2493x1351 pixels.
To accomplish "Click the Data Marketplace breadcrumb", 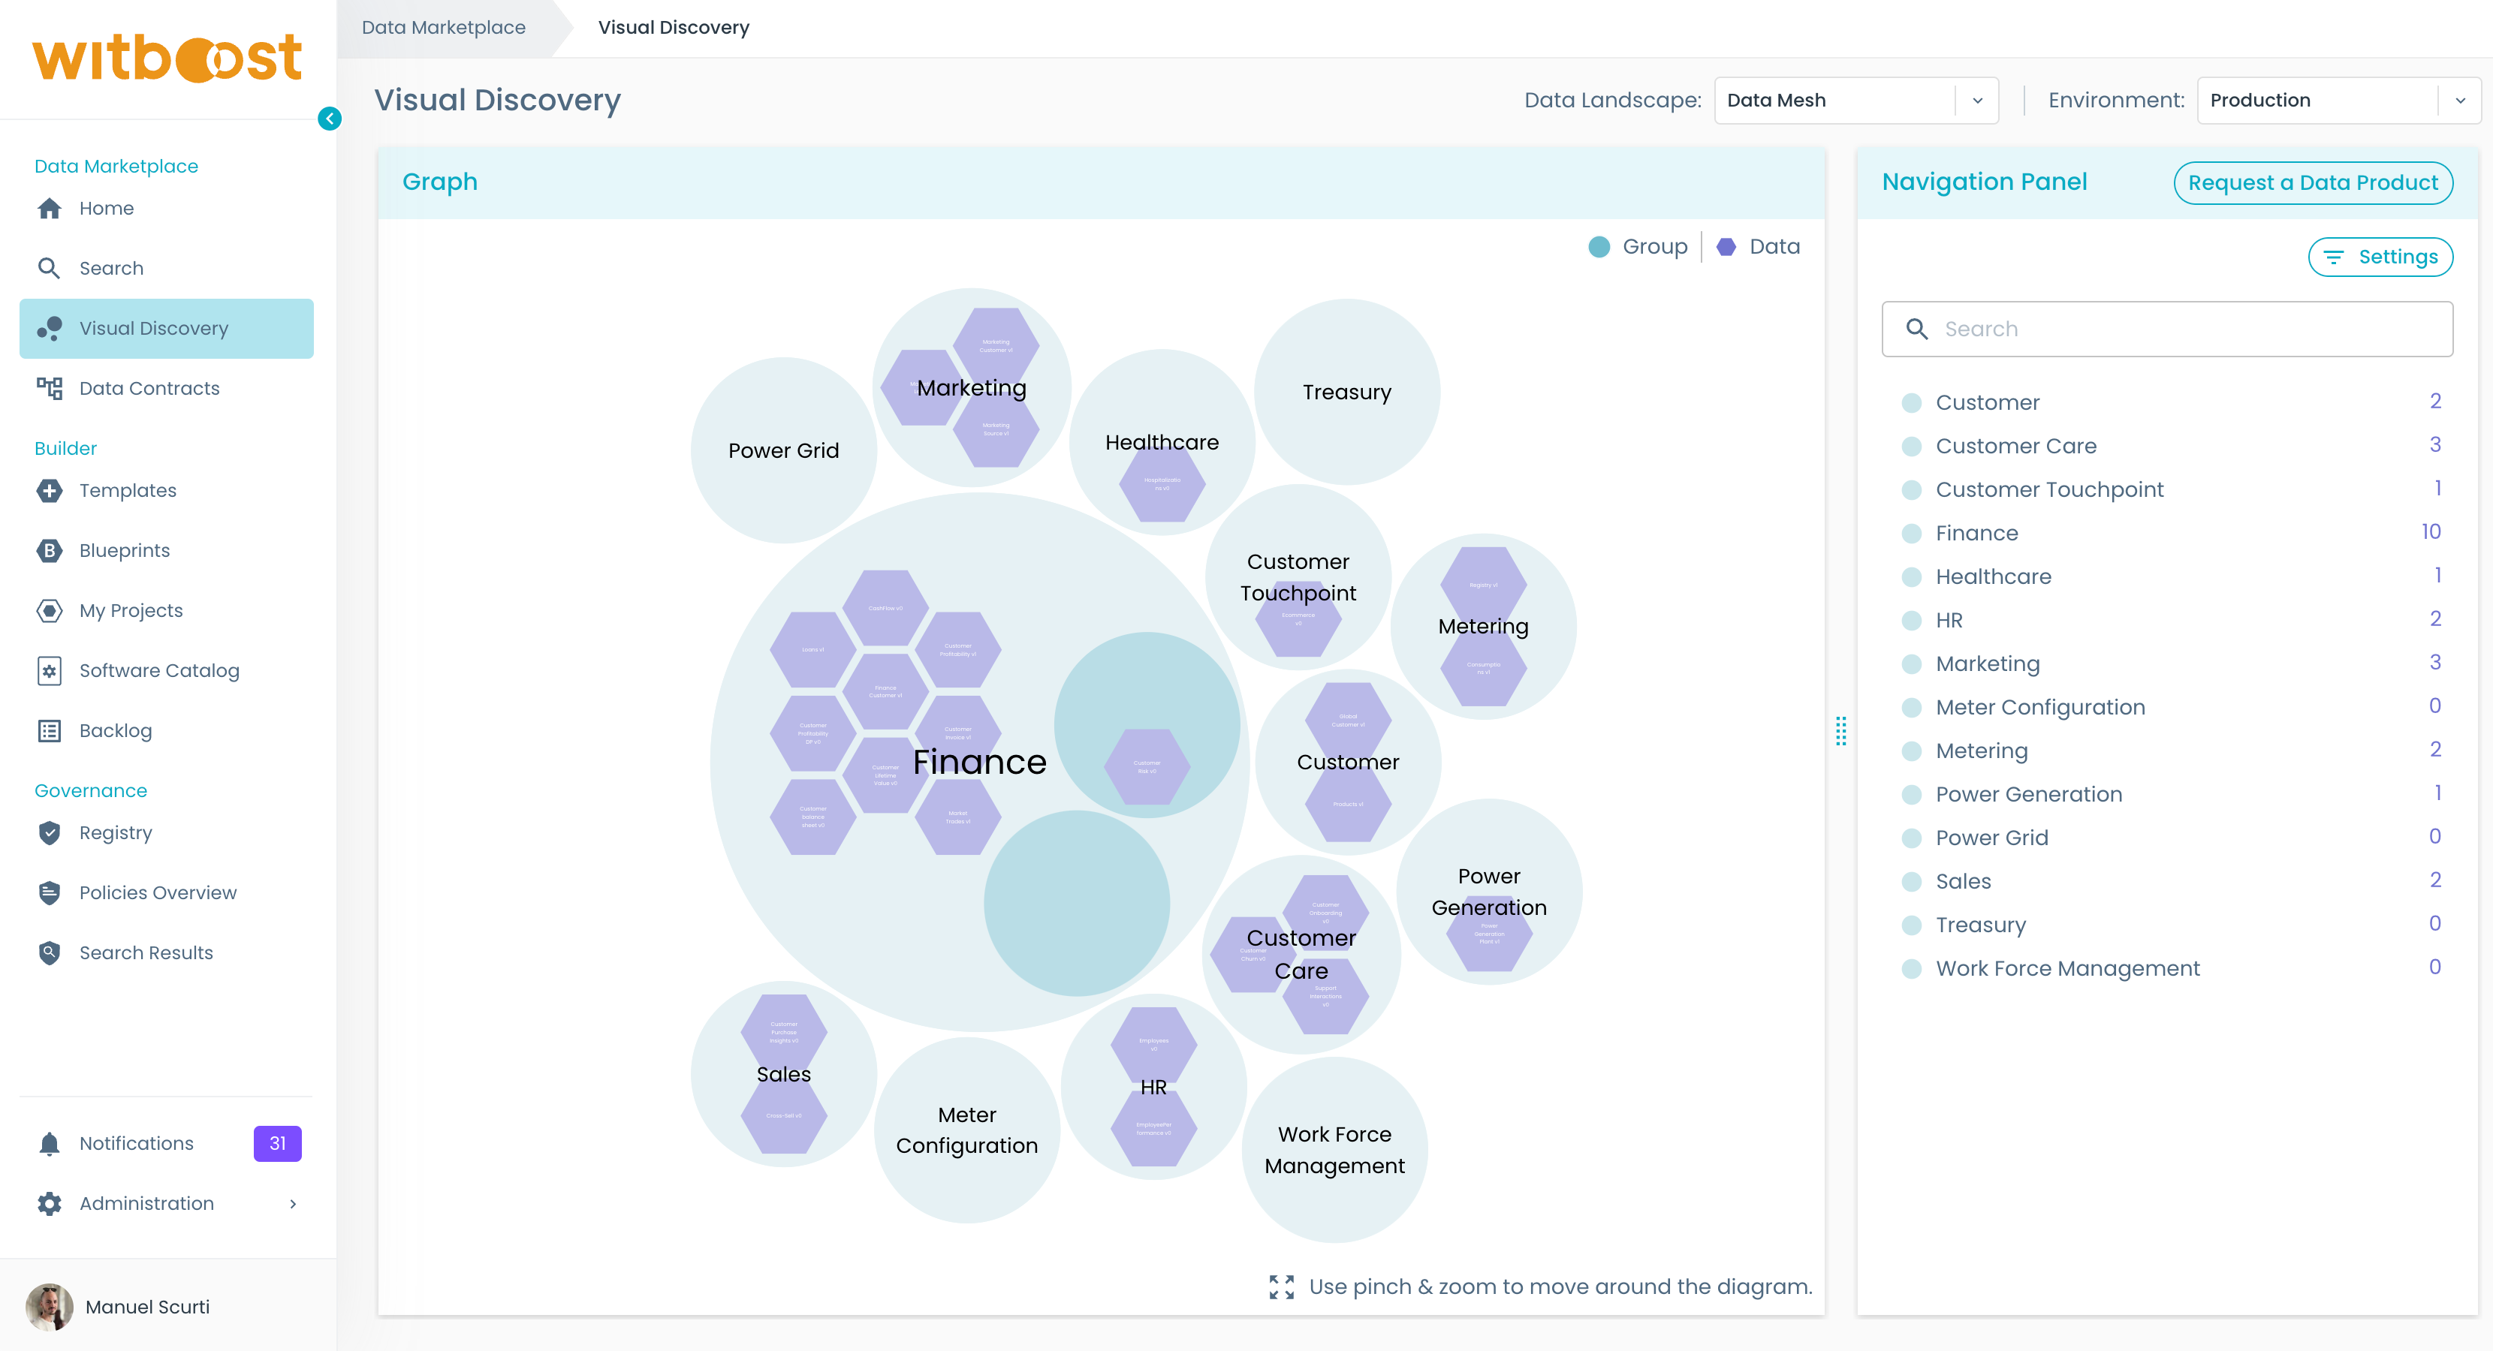I will (x=443, y=27).
